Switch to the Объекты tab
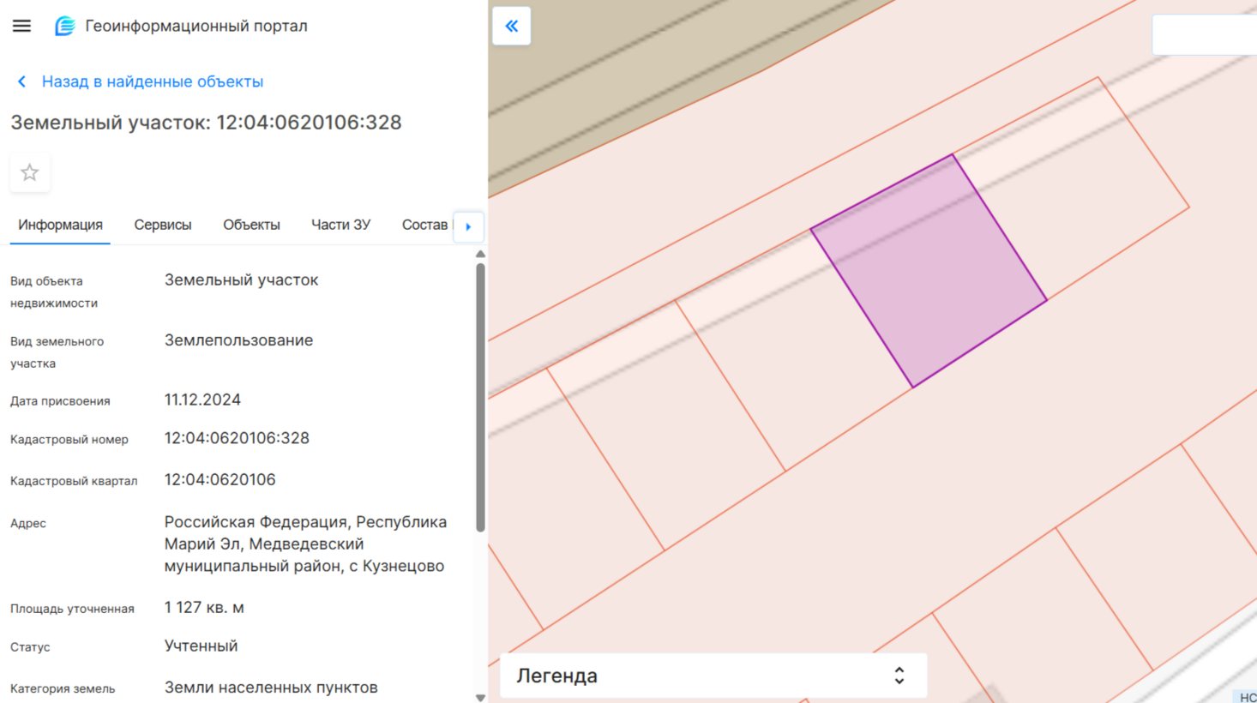This screenshot has width=1257, height=703. [x=251, y=225]
